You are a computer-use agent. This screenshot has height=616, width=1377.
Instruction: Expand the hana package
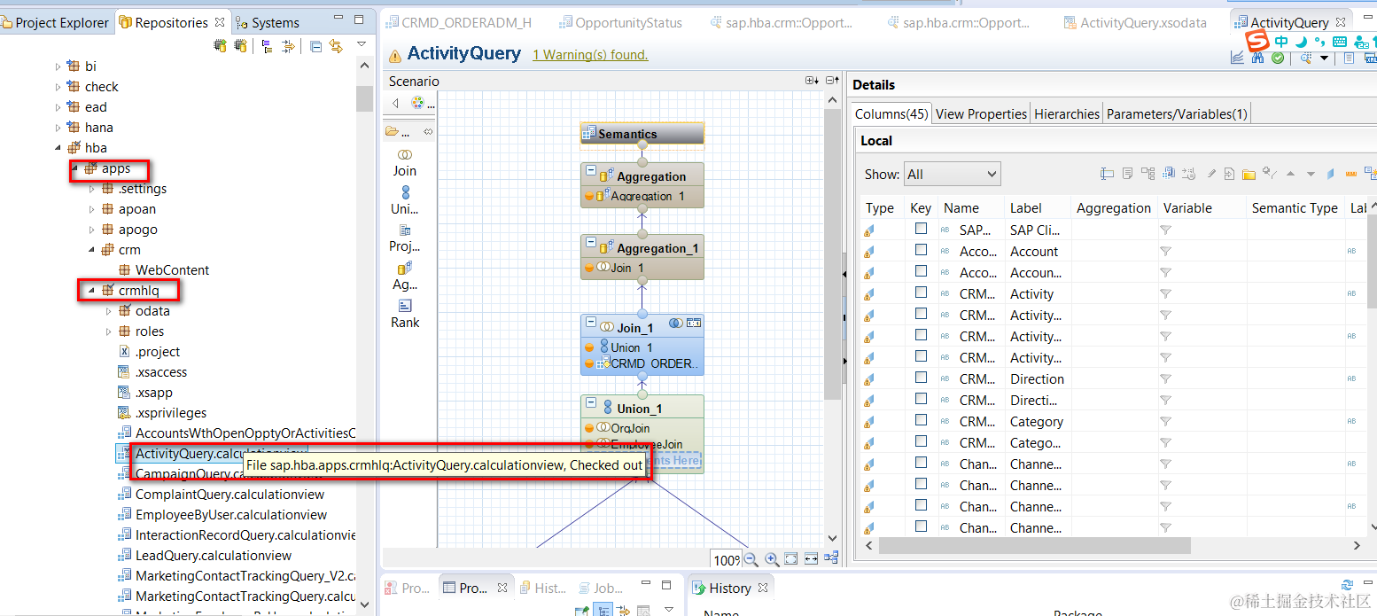(58, 127)
